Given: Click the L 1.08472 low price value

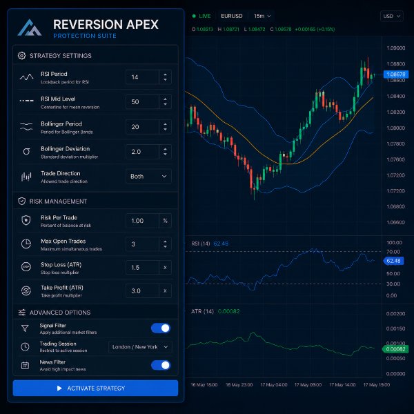Looking at the screenshot, I should (x=255, y=29).
